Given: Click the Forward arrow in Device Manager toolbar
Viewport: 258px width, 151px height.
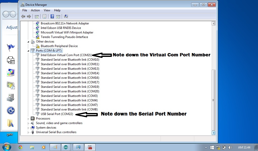Looking at the screenshot, I should (x=29, y=16).
